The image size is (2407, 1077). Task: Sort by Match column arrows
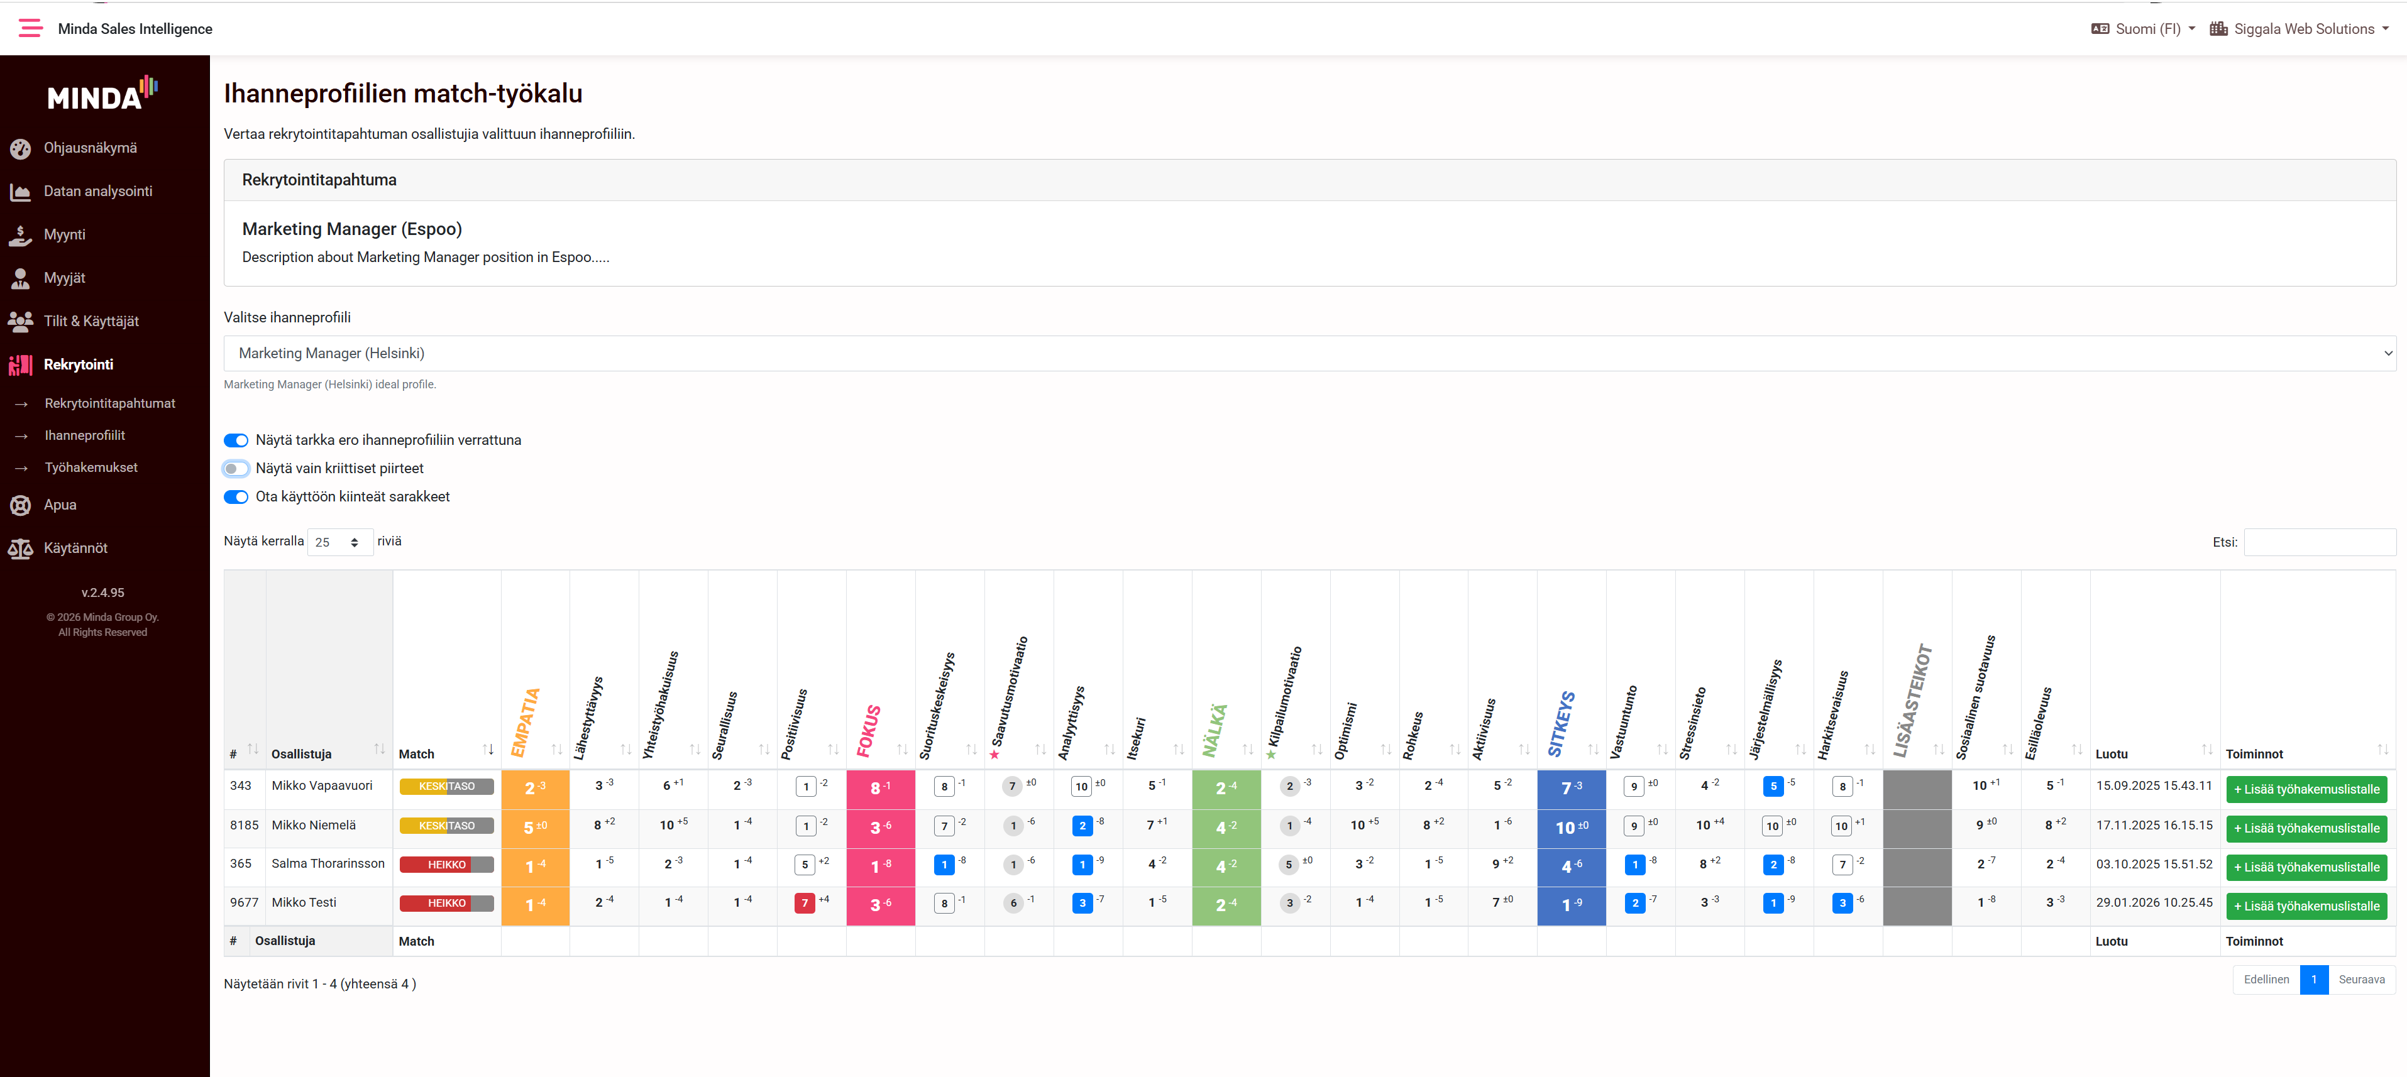coord(488,749)
